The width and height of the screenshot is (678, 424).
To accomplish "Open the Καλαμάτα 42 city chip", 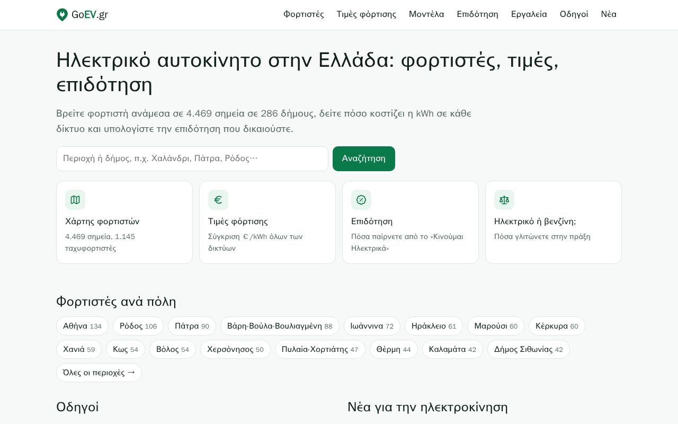I will [x=452, y=349].
